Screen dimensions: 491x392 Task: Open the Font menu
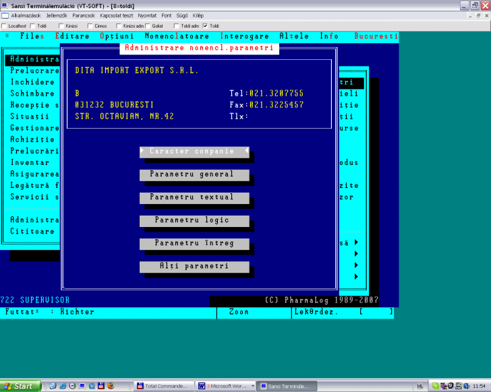click(x=167, y=15)
